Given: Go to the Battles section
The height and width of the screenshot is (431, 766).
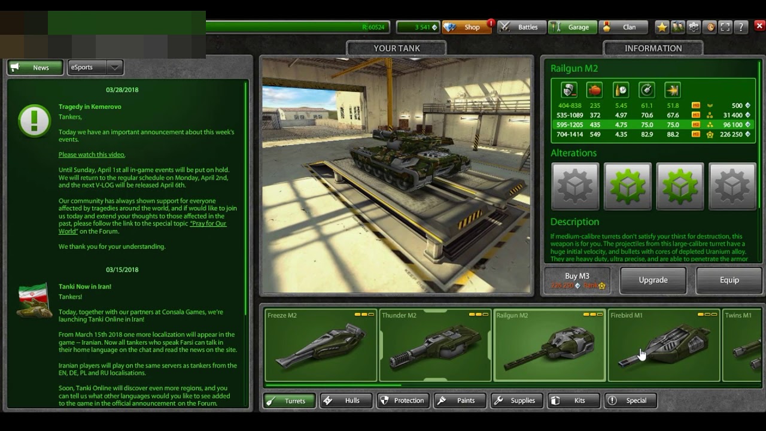Looking at the screenshot, I should point(521,27).
